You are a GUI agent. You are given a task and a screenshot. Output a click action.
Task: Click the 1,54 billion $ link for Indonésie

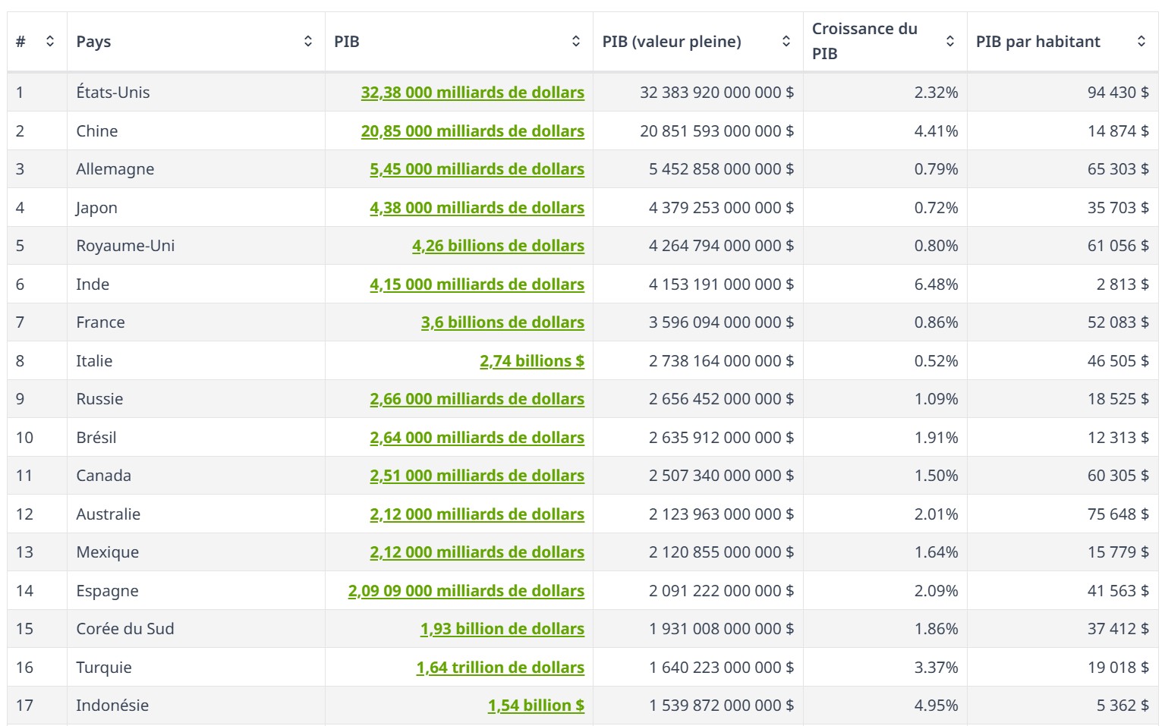tap(536, 706)
